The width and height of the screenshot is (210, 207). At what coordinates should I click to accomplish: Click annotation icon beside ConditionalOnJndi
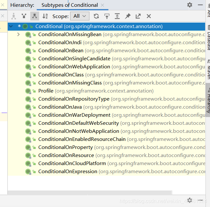point(28,43)
